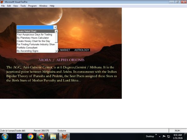Screen dimensions: 187x140
Task: Click the blue Q application taskbar icon
Action: [x=19, y=136]
